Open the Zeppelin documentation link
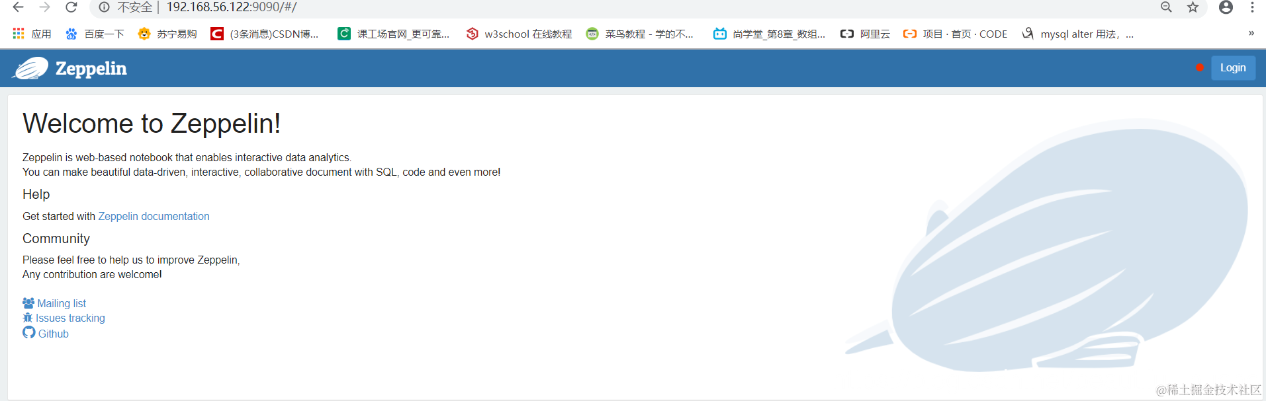This screenshot has width=1266, height=401. click(x=154, y=216)
